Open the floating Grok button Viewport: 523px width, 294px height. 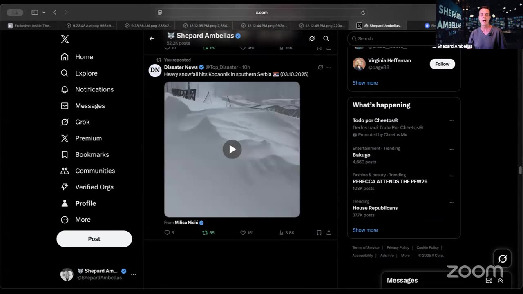503,258
